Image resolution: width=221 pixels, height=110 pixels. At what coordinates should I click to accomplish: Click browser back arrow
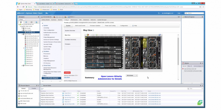(x=18, y=7)
